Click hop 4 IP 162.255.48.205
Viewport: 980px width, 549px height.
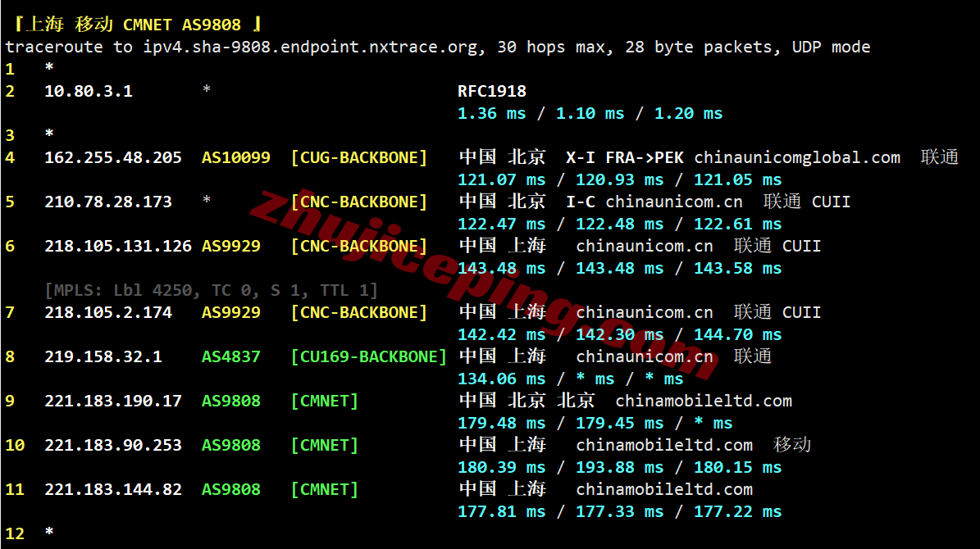point(112,157)
